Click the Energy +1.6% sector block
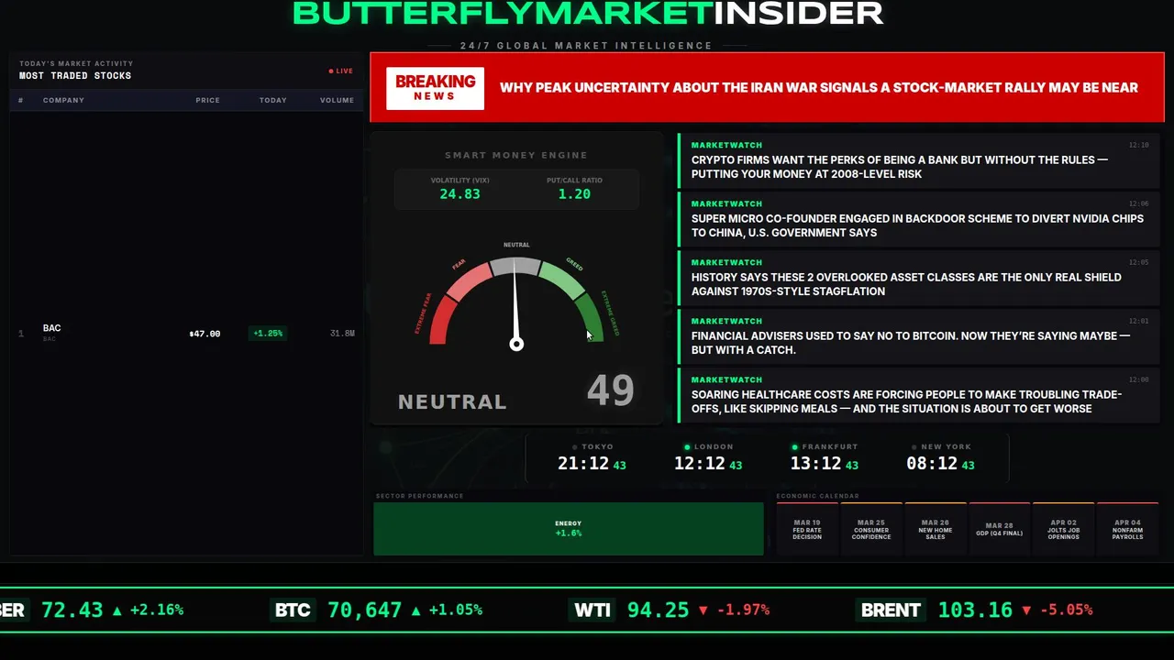Screen dimensions: 1174x660 [x=568, y=528]
